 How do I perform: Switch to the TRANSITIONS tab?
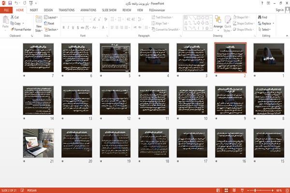[x=67, y=10]
